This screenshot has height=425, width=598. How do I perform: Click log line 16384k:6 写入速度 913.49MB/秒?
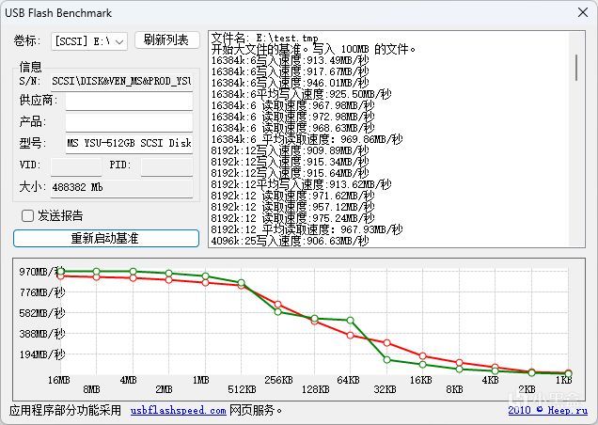click(x=290, y=60)
